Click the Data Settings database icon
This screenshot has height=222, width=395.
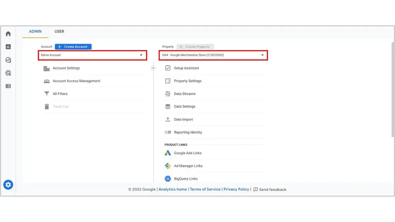168,106
